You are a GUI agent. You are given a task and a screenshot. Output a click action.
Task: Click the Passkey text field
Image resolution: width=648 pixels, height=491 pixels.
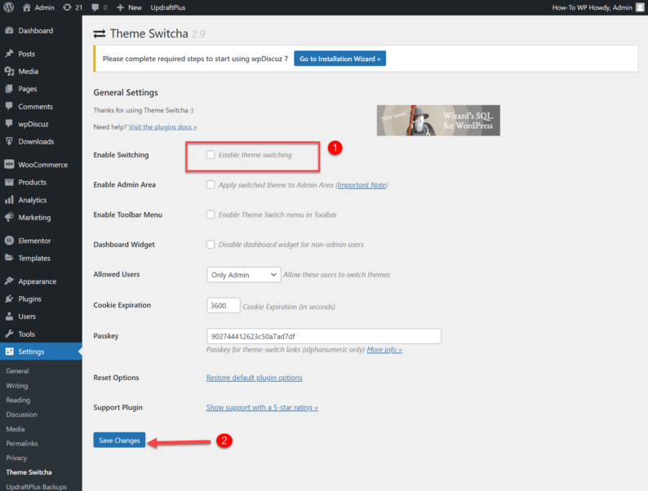click(324, 336)
